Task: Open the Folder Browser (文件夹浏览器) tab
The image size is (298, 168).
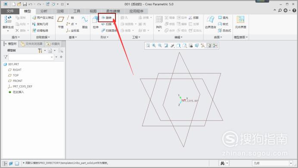Action: click(x=31, y=44)
